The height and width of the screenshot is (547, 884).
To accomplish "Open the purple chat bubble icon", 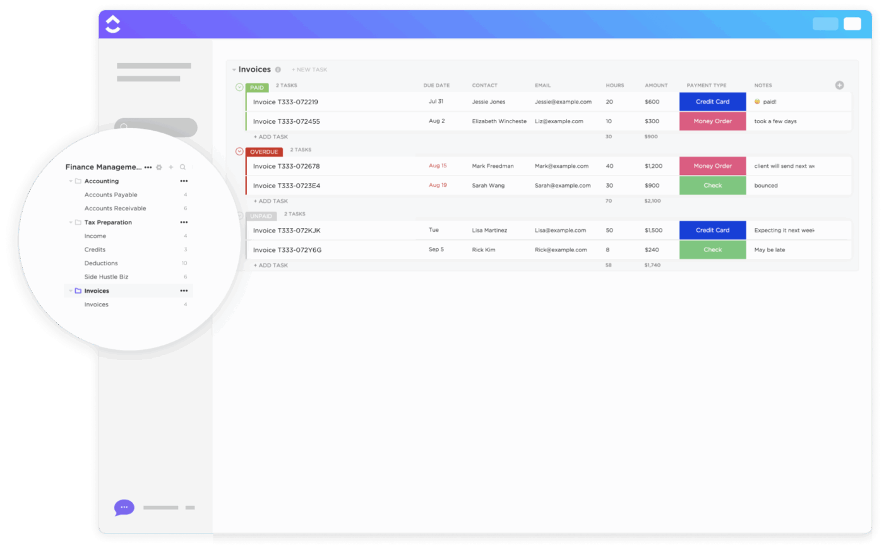I will click(x=124, y=507).
